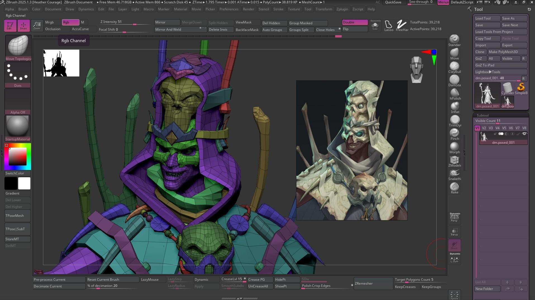
Task: Select the Inflate brush
Action: [455, 107]
